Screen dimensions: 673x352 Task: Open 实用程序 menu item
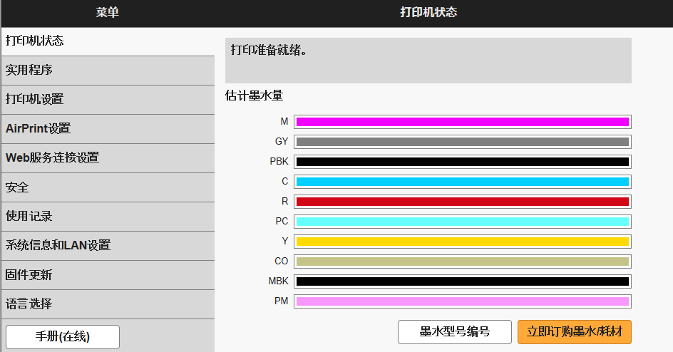pos(107,71)
